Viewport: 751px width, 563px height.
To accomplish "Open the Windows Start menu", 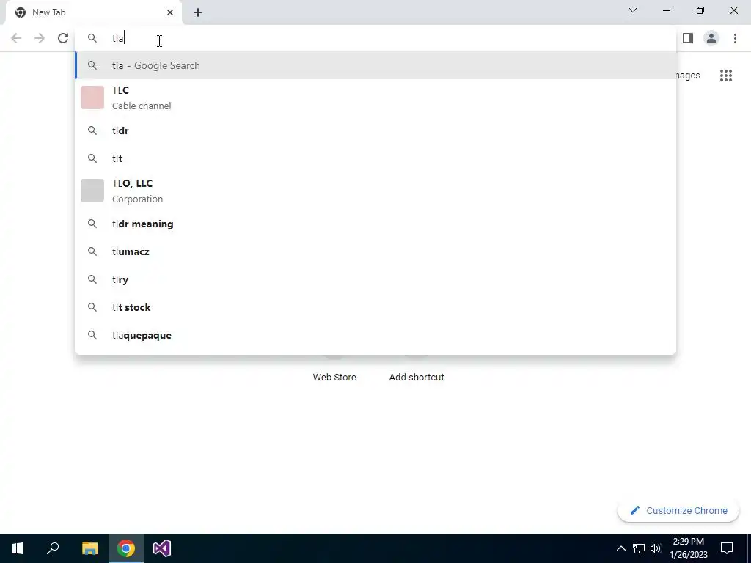I will point(18,548).
